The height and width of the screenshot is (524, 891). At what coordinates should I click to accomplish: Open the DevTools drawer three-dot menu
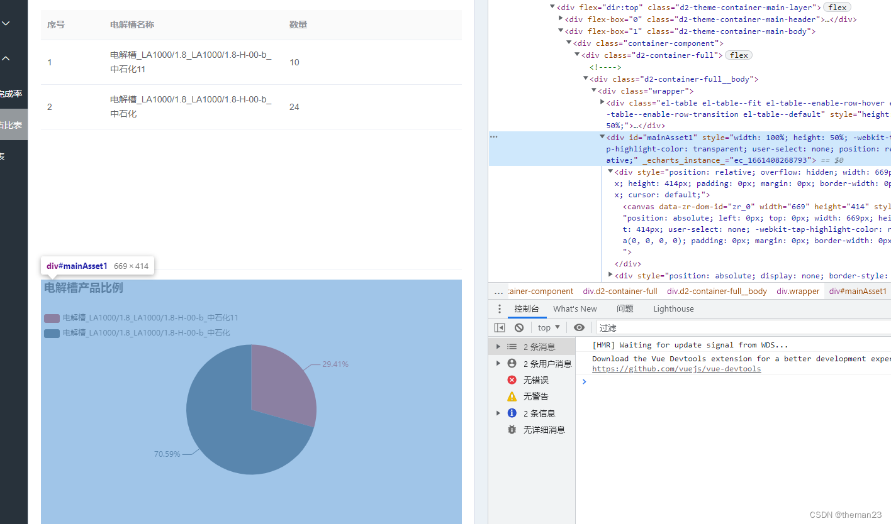(x=500, y=308)
